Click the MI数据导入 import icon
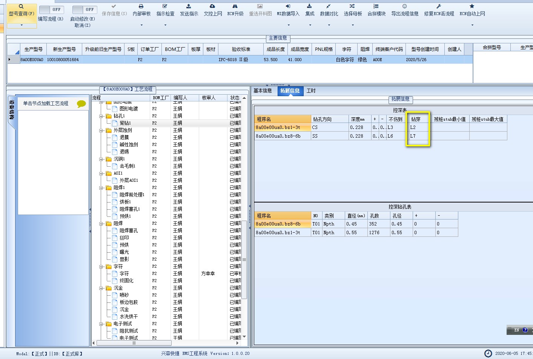 288,6
